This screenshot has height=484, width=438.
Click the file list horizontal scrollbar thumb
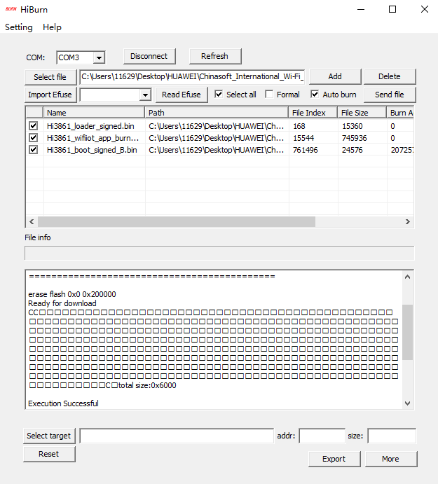177,221
